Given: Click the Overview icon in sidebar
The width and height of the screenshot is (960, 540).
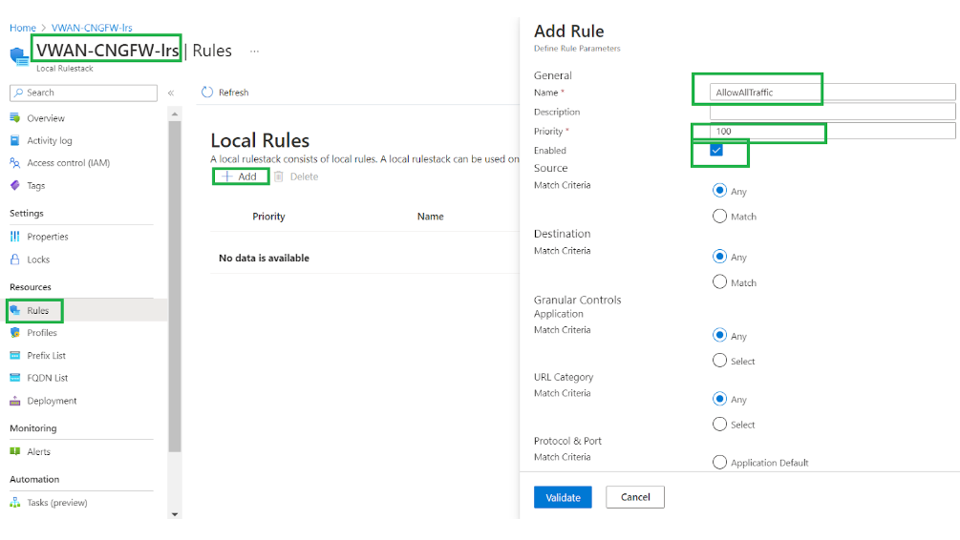Looking at the screenshot, I should tap(15, 118).
